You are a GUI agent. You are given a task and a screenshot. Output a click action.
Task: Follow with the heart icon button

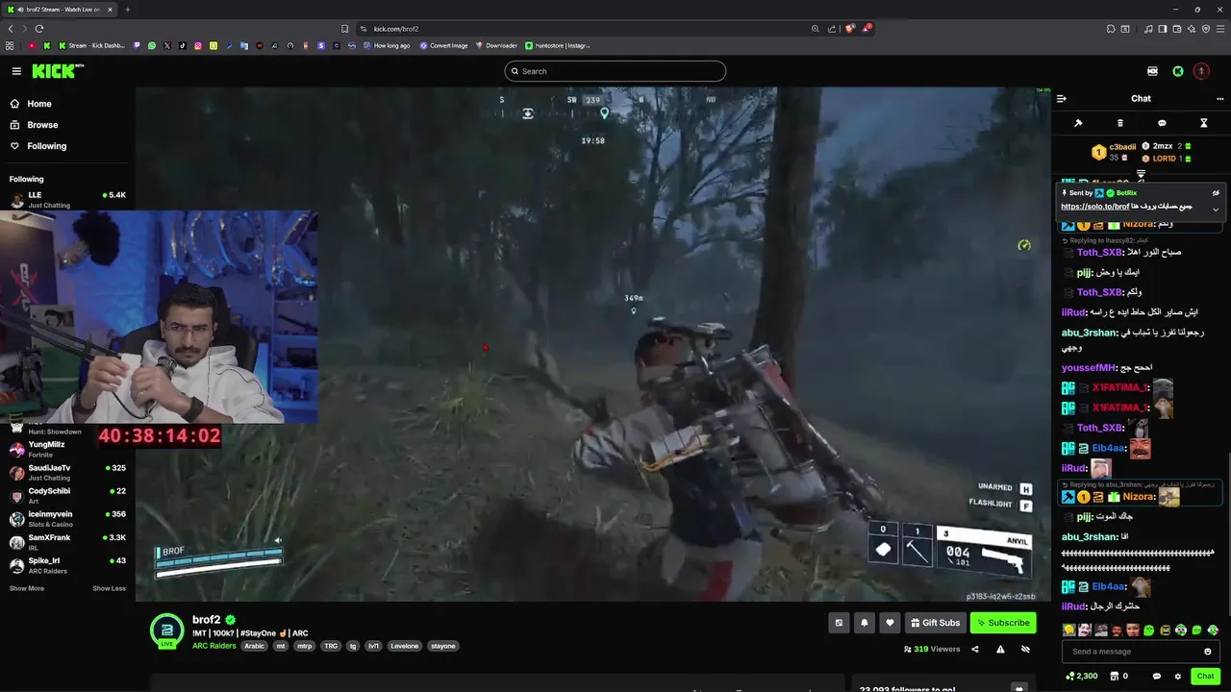[x=890, y=623]
